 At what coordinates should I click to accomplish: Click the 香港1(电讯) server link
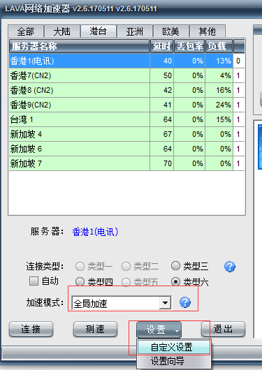(95, 232)
